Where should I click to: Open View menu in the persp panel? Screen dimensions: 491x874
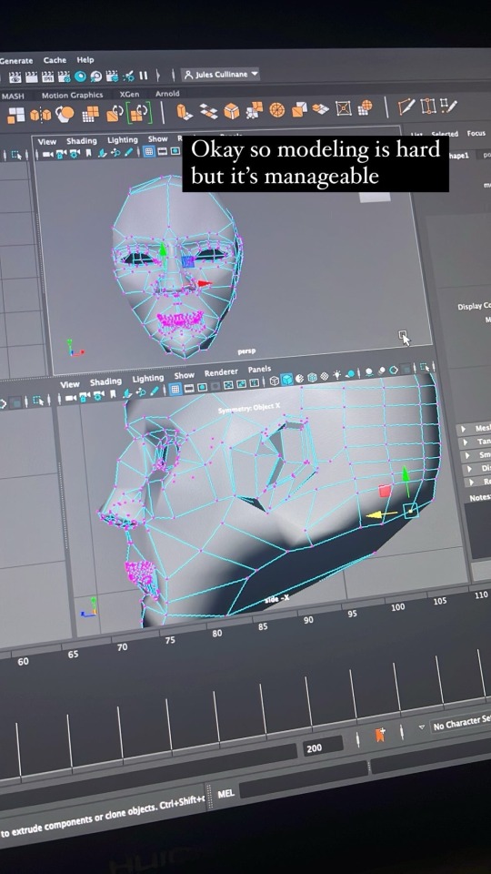(x=46, y=142)
